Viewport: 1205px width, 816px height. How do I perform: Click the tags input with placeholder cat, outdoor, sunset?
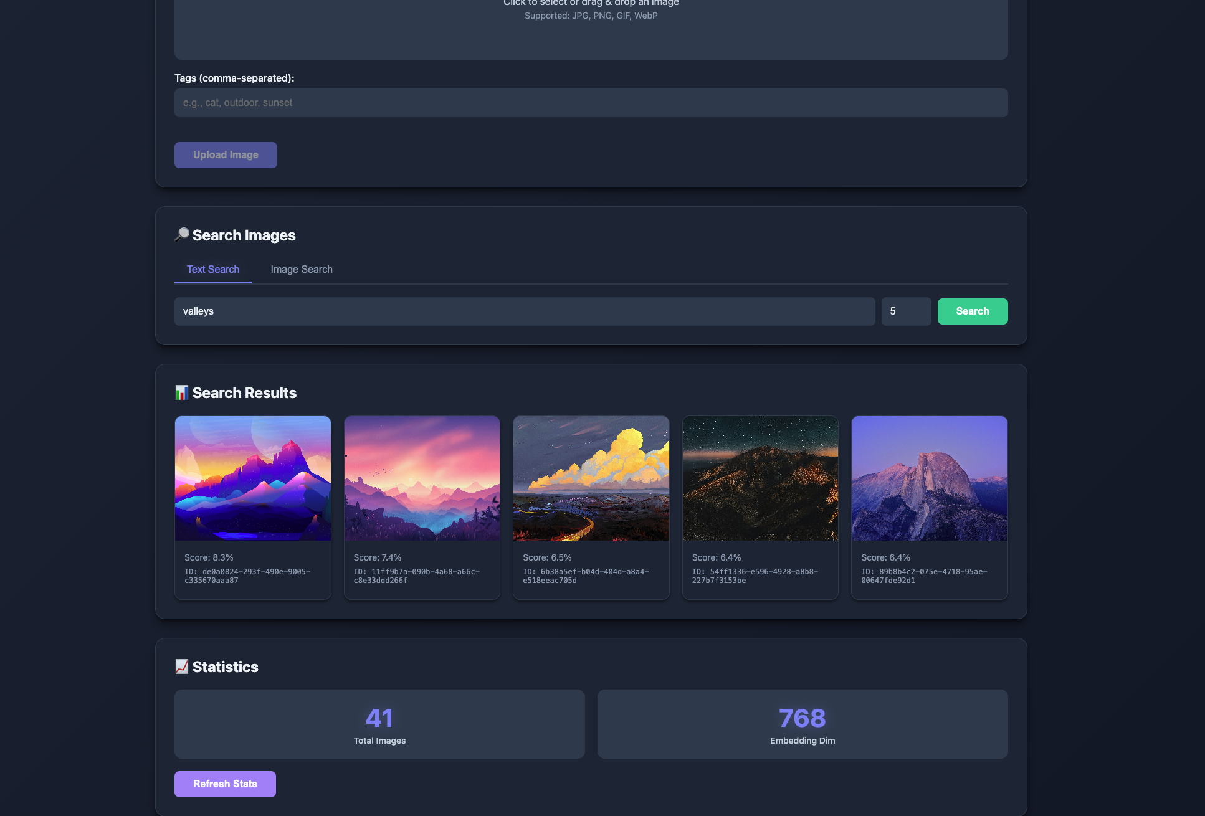click(591, 102)
